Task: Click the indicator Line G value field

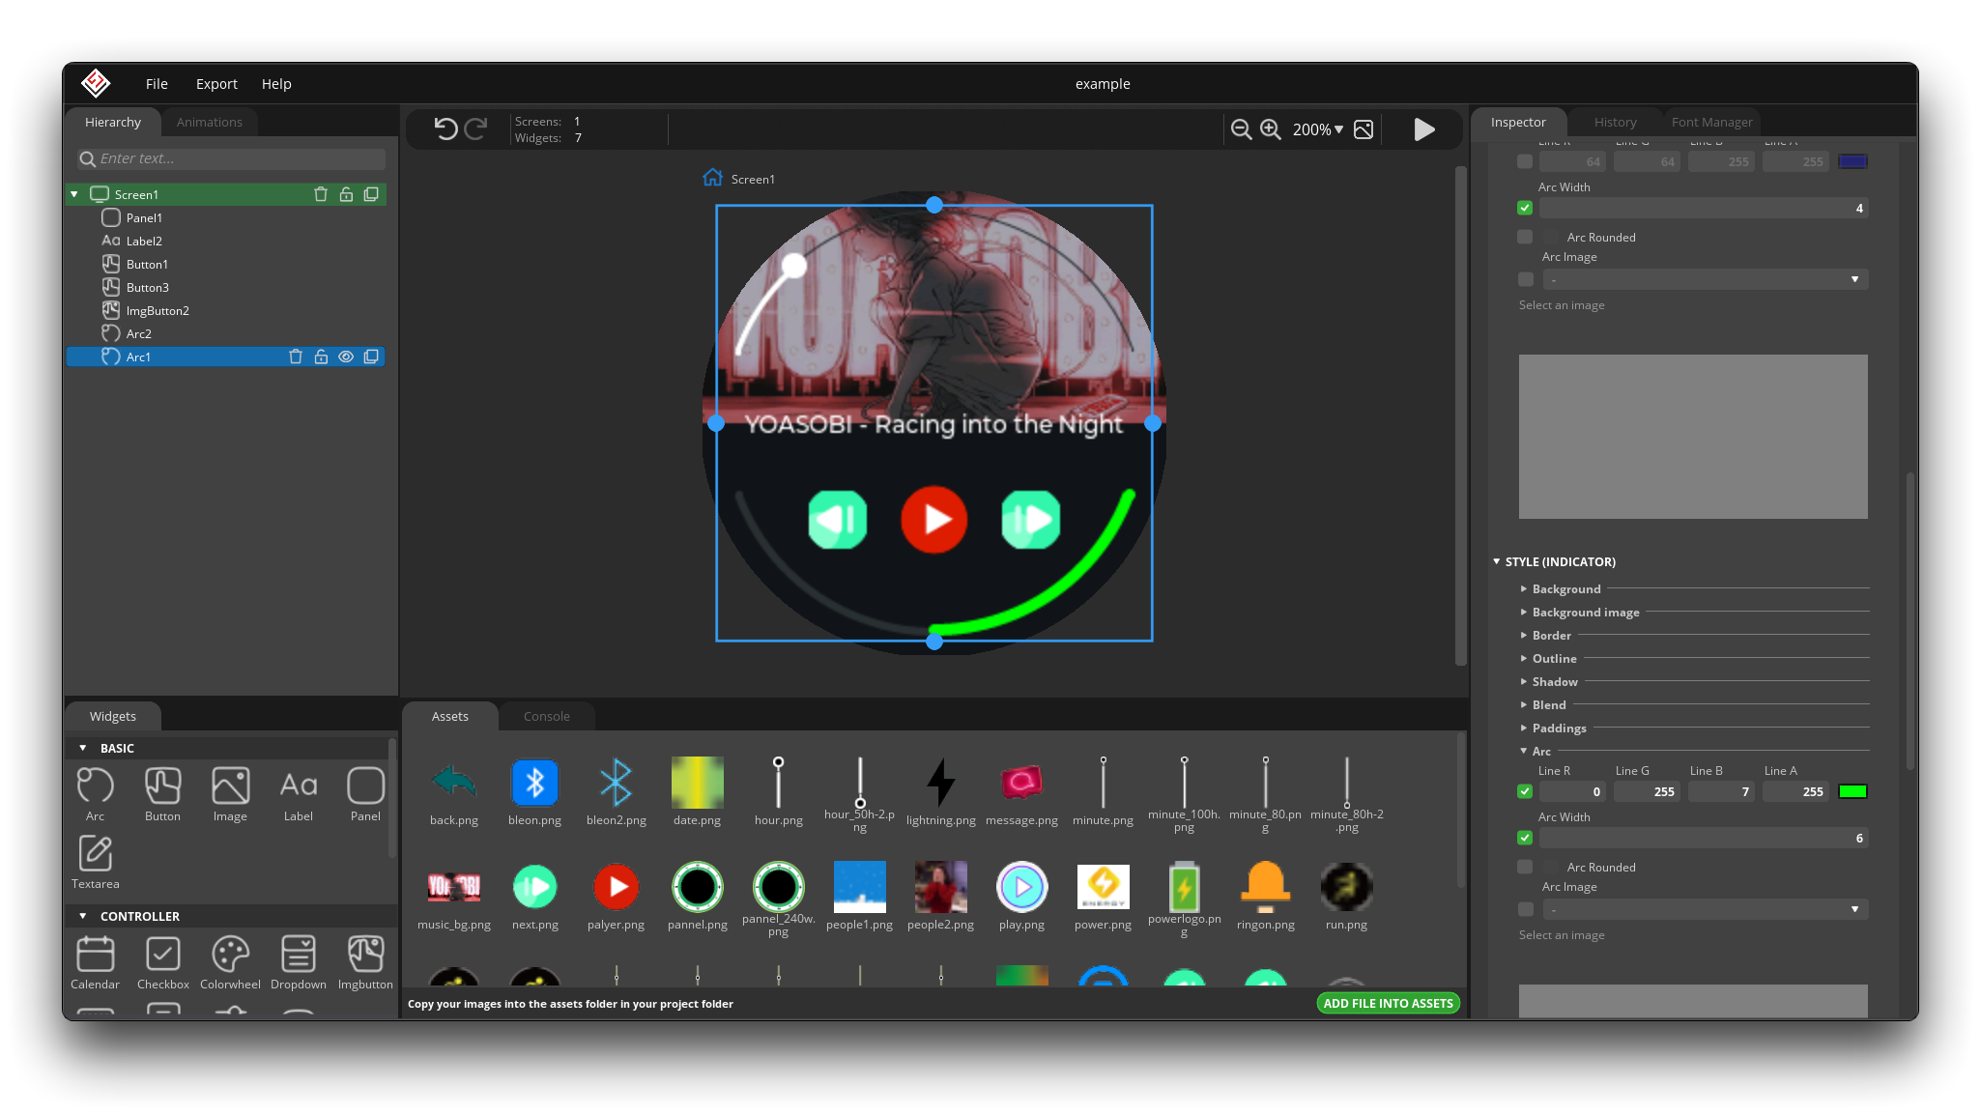Action: click(x=1646, y=791)
